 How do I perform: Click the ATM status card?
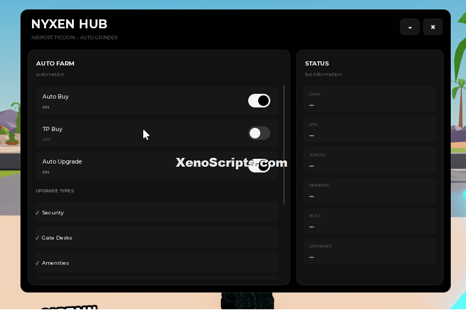370,129
